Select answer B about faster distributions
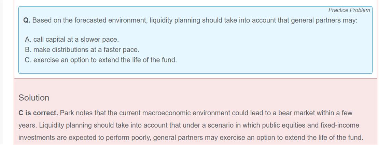Image resolution: width=379 pixels, height=145 pixels. coord(82,50)
